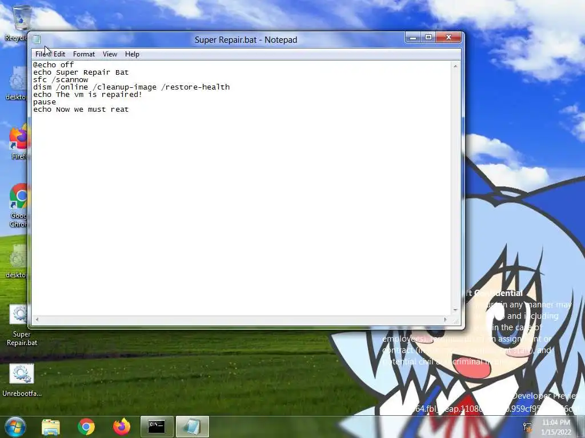Switch to the Command Prompt taskbar button
Image resolution: width=585 pixels, height=438 pixels.
[157, 427]
